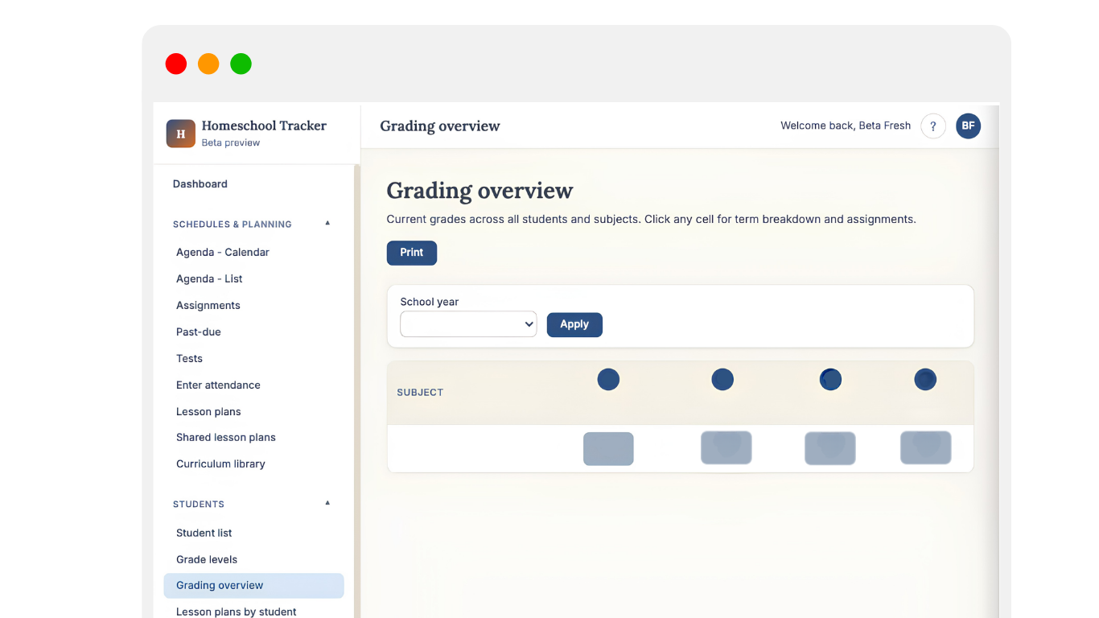
Task: Open the Student list page
Action: [204, 534]
